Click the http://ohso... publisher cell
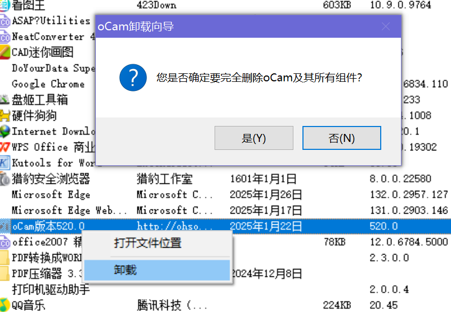 pyautogui.click(x=175, y=226)
